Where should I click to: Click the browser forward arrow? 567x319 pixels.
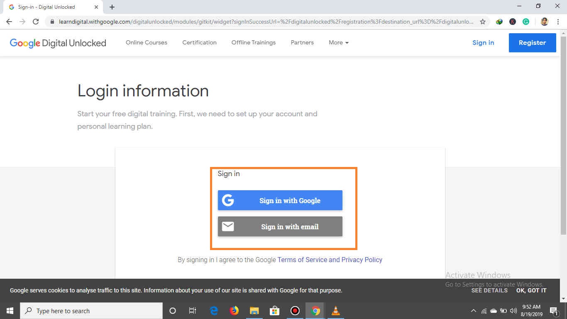coord(22,22)
